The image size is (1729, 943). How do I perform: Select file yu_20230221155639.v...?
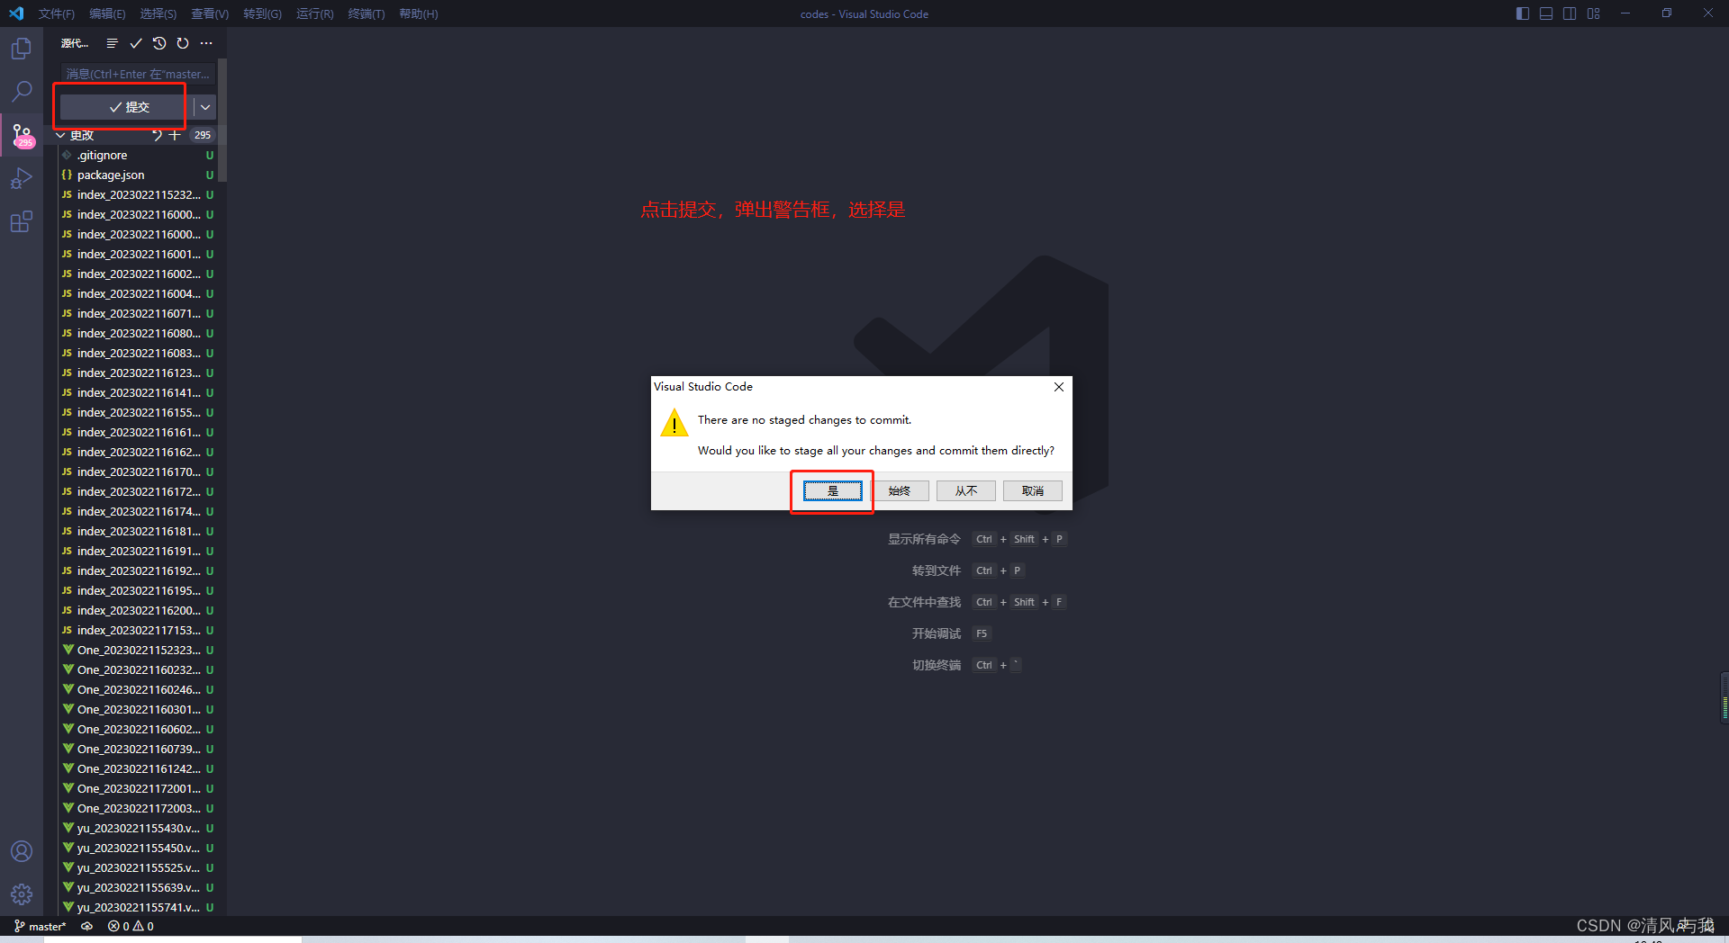click(135, 887)
